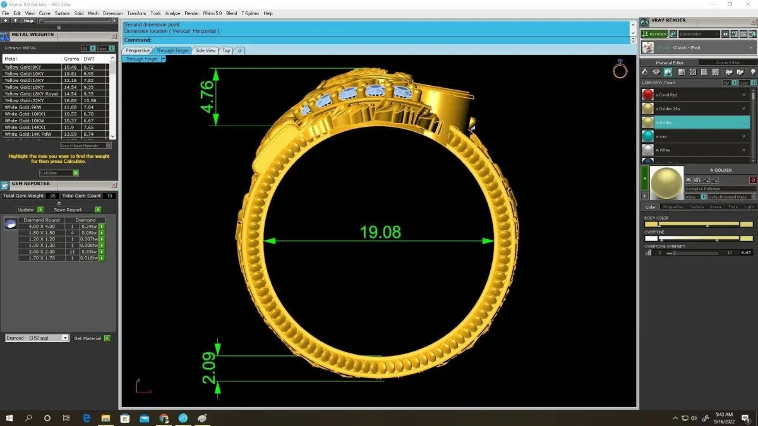This screenshot has width=758, height=426.
Task: Open File Explorer from taskbar
Action: [105, 418]
